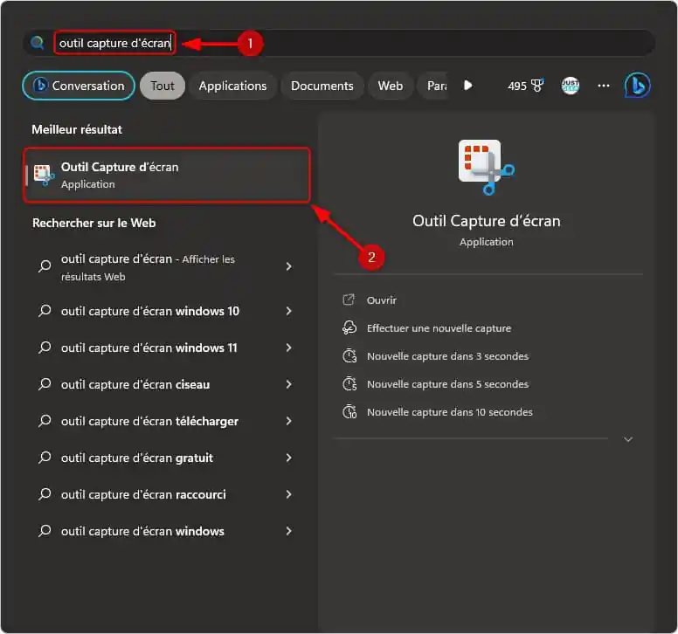Click search icon beside windows 11 suggestion
The image size is (678, 634).
tap(45, 348)
